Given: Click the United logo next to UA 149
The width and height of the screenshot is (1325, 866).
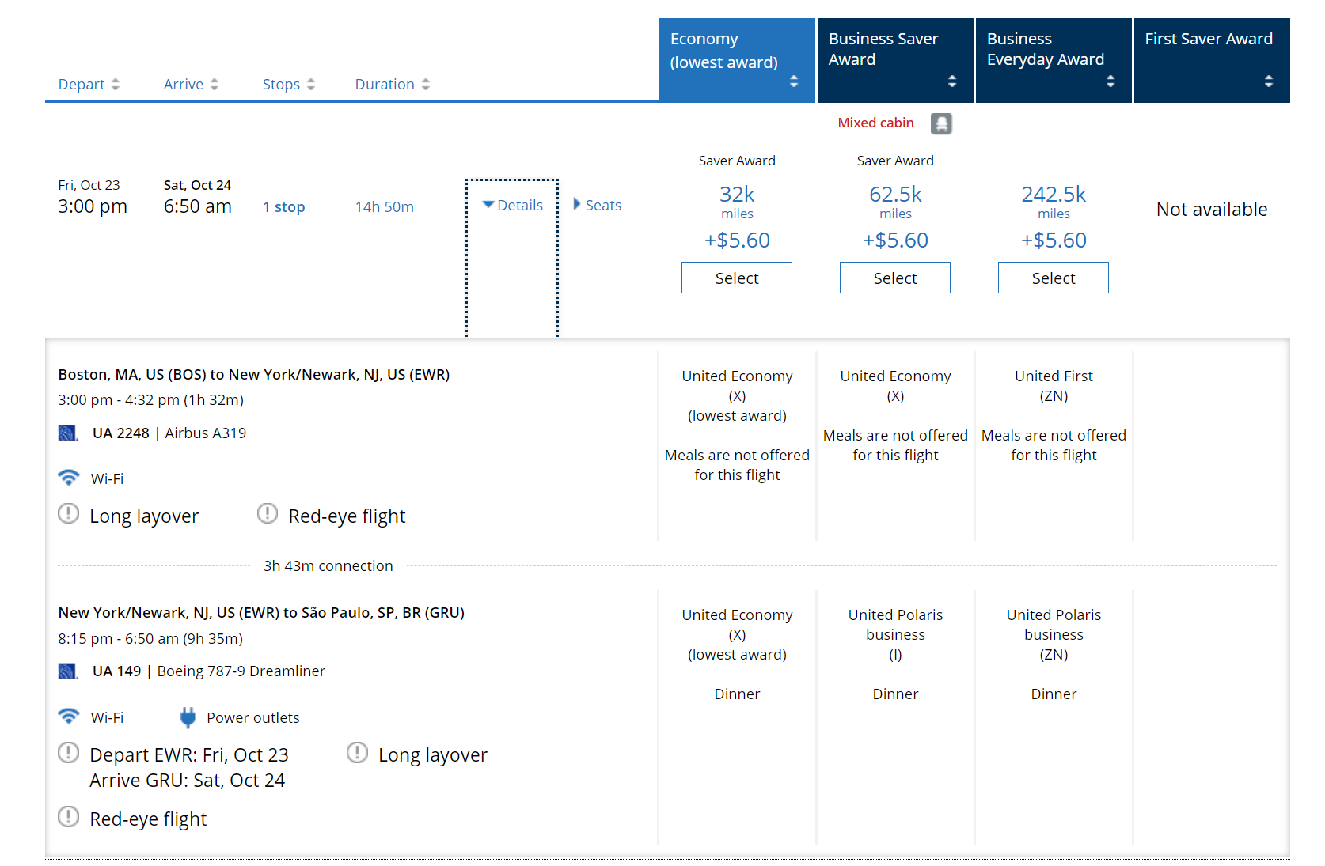Looking at the screenshot, I should click(68, 671).
